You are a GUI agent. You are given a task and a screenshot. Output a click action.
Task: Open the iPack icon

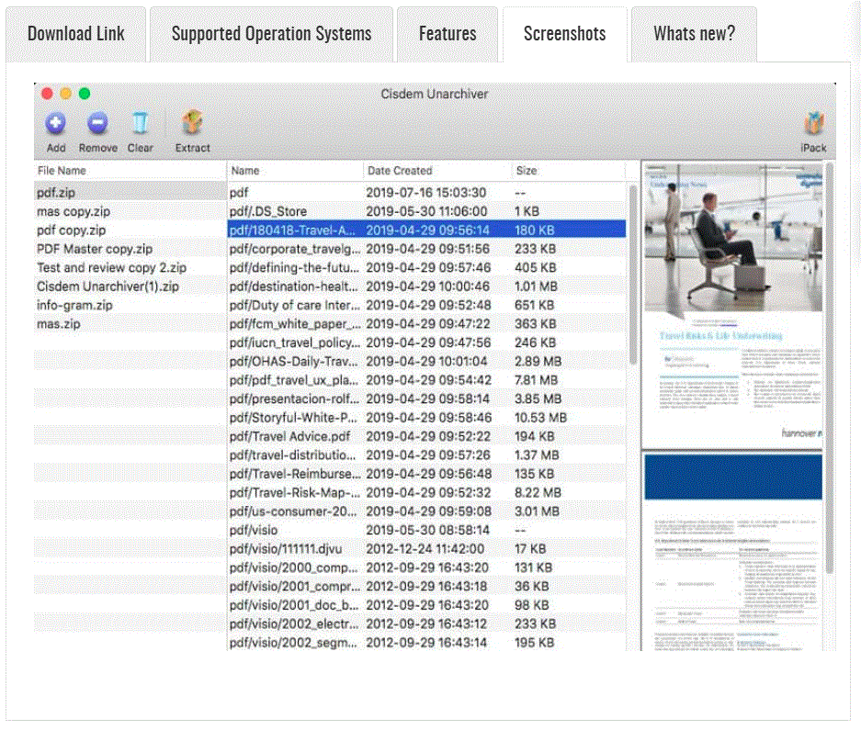(814, 123)
